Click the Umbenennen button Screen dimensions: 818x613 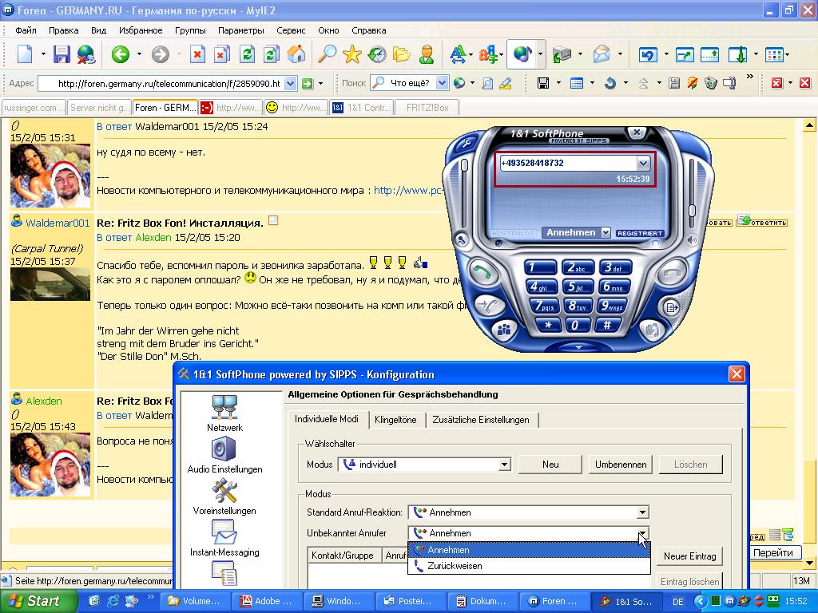[620, 465]
